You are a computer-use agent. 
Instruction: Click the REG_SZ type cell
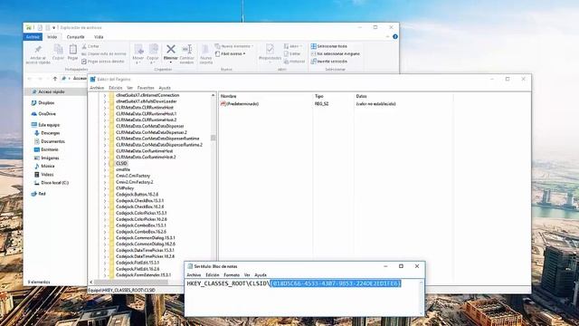[x=322, y=104]
